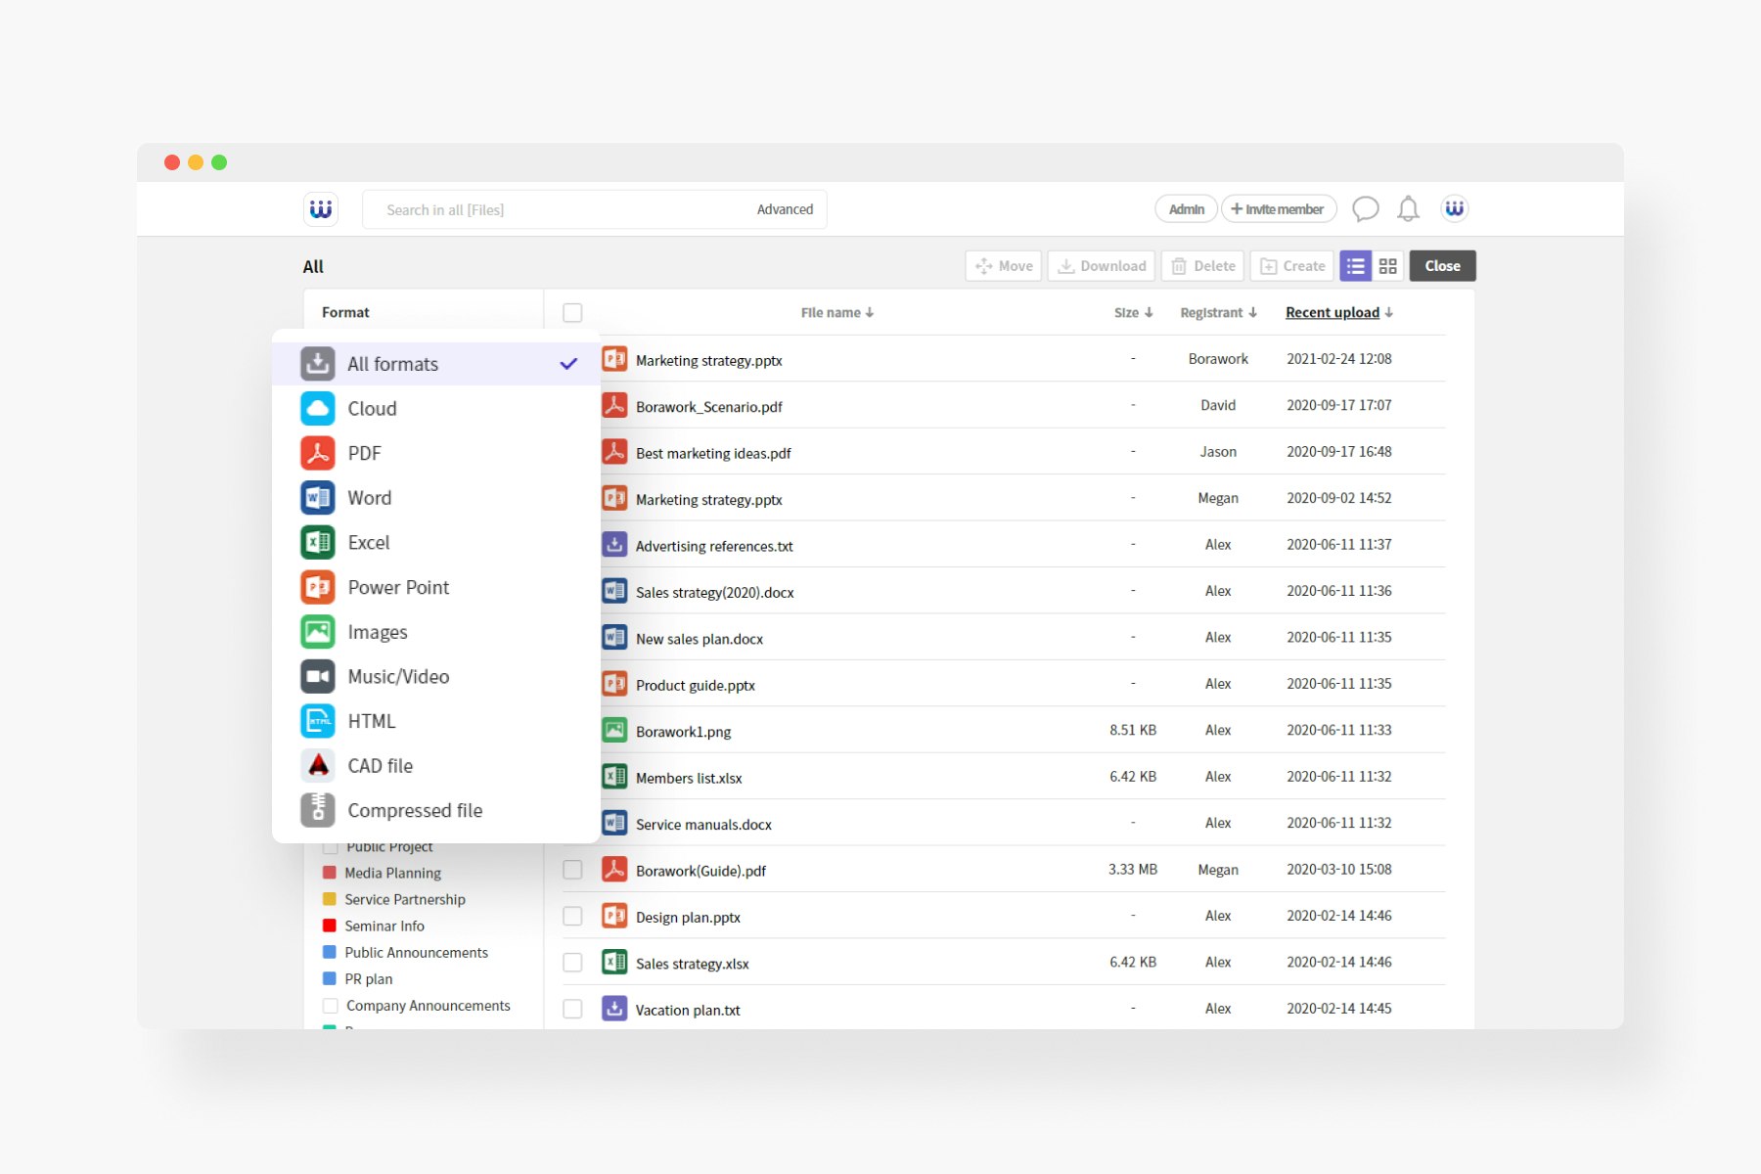Viewport: 1761px width, 1174px height.
Task: Open Best marketing ideas.pdf file name
Action: [713, 453]
